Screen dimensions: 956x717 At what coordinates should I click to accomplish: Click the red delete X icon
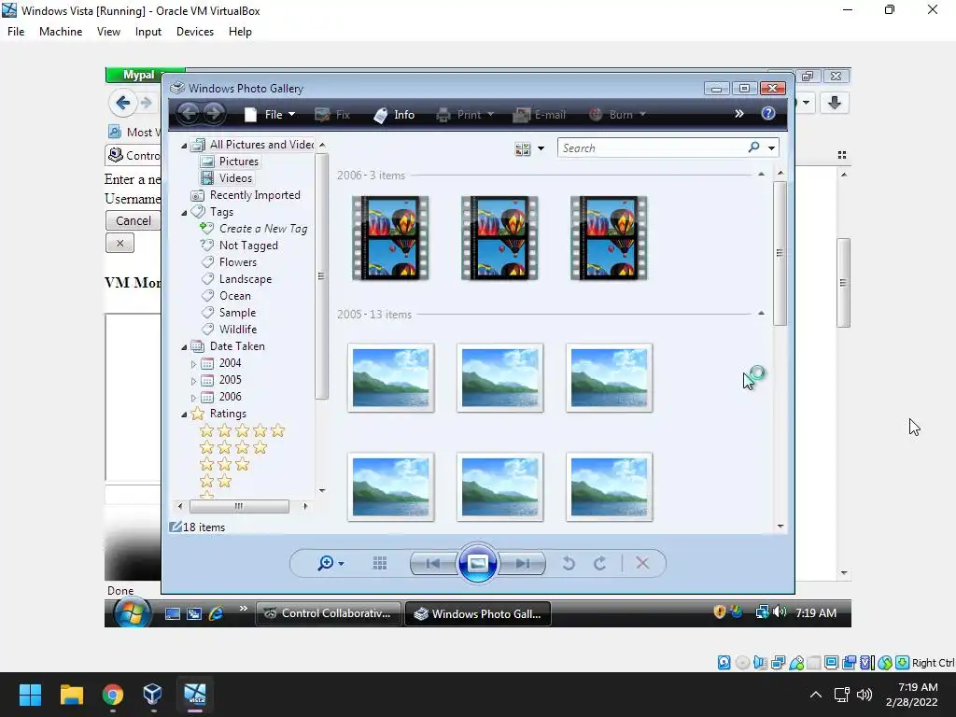point(642,563)
